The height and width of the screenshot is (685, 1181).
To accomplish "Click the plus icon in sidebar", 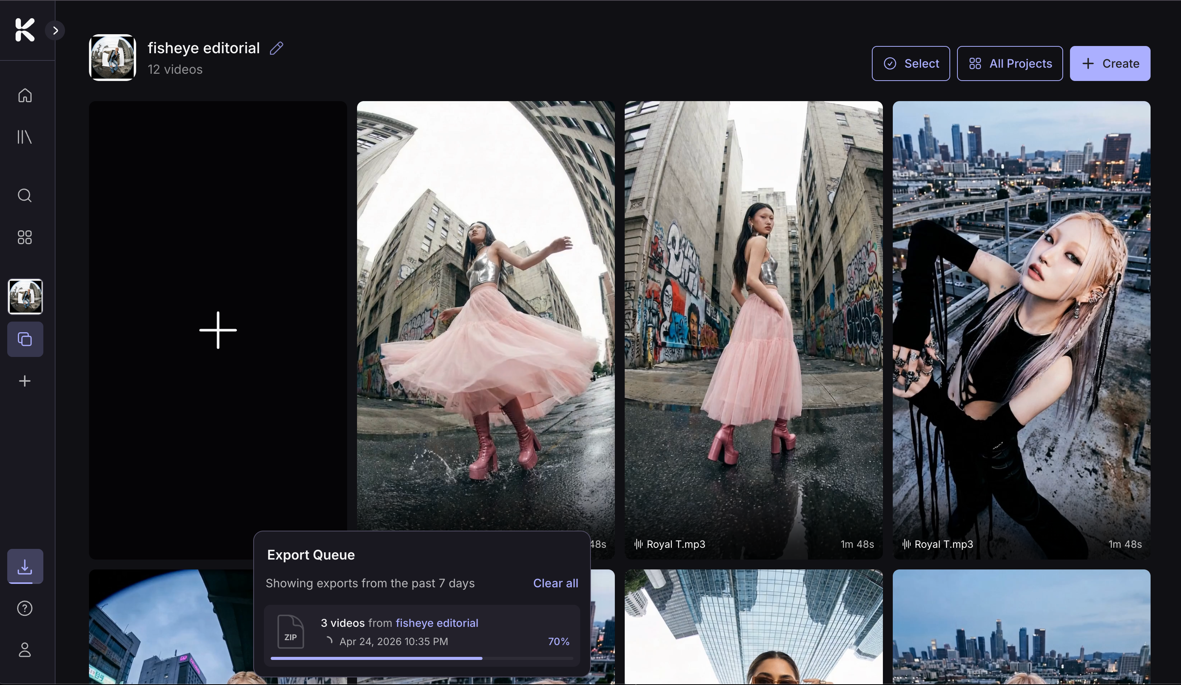I will pyautogui.click(x=25, y=381).
